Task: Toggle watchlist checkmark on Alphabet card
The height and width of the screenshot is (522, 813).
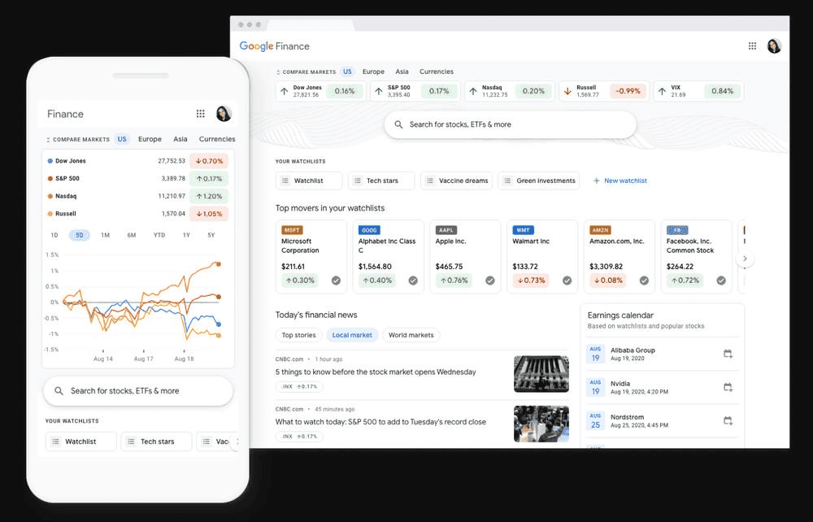Action: pos(413,281)
